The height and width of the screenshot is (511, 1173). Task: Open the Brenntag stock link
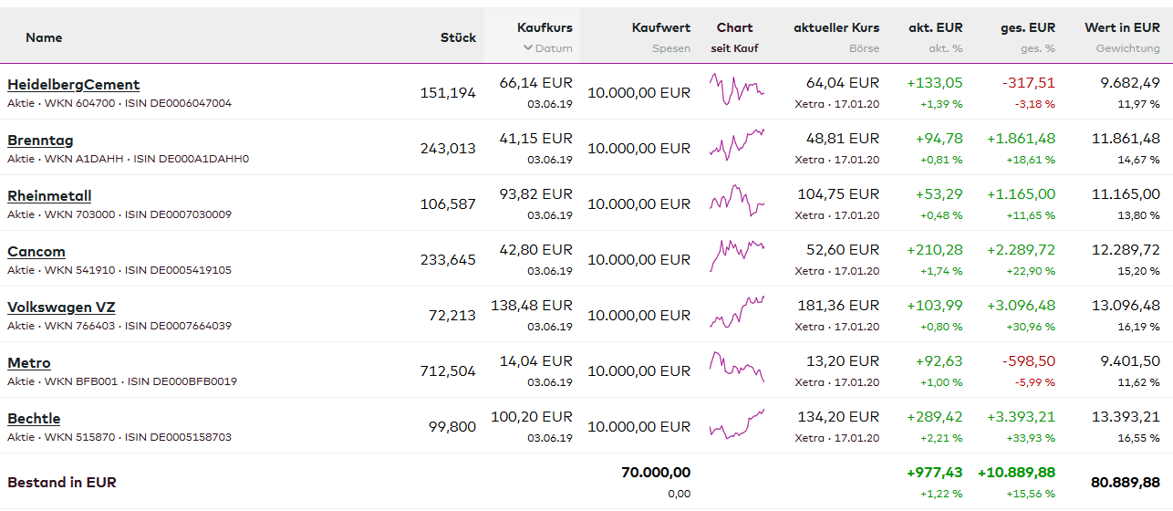click(x=40, y=141)
